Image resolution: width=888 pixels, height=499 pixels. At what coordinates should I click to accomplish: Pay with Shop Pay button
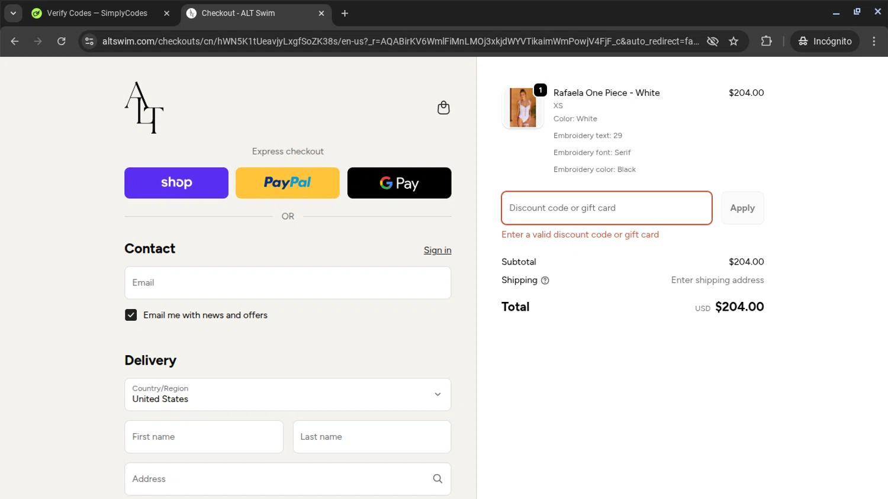point(176,183)
